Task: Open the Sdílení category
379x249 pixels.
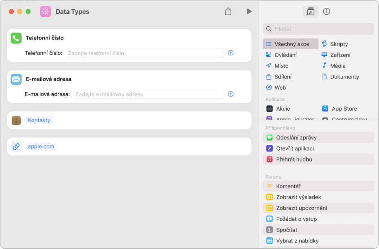Action: pos(279,76)
